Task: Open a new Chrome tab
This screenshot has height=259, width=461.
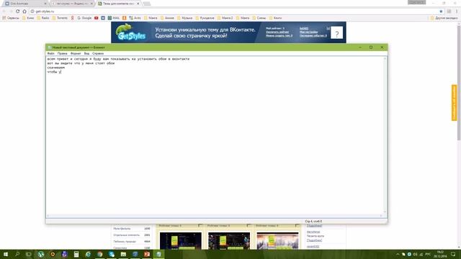Action: (x=147, y=4)
